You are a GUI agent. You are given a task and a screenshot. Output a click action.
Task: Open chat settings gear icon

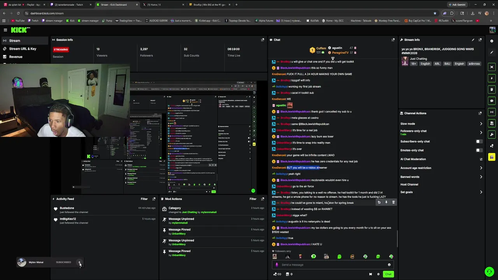click(378, 274)
